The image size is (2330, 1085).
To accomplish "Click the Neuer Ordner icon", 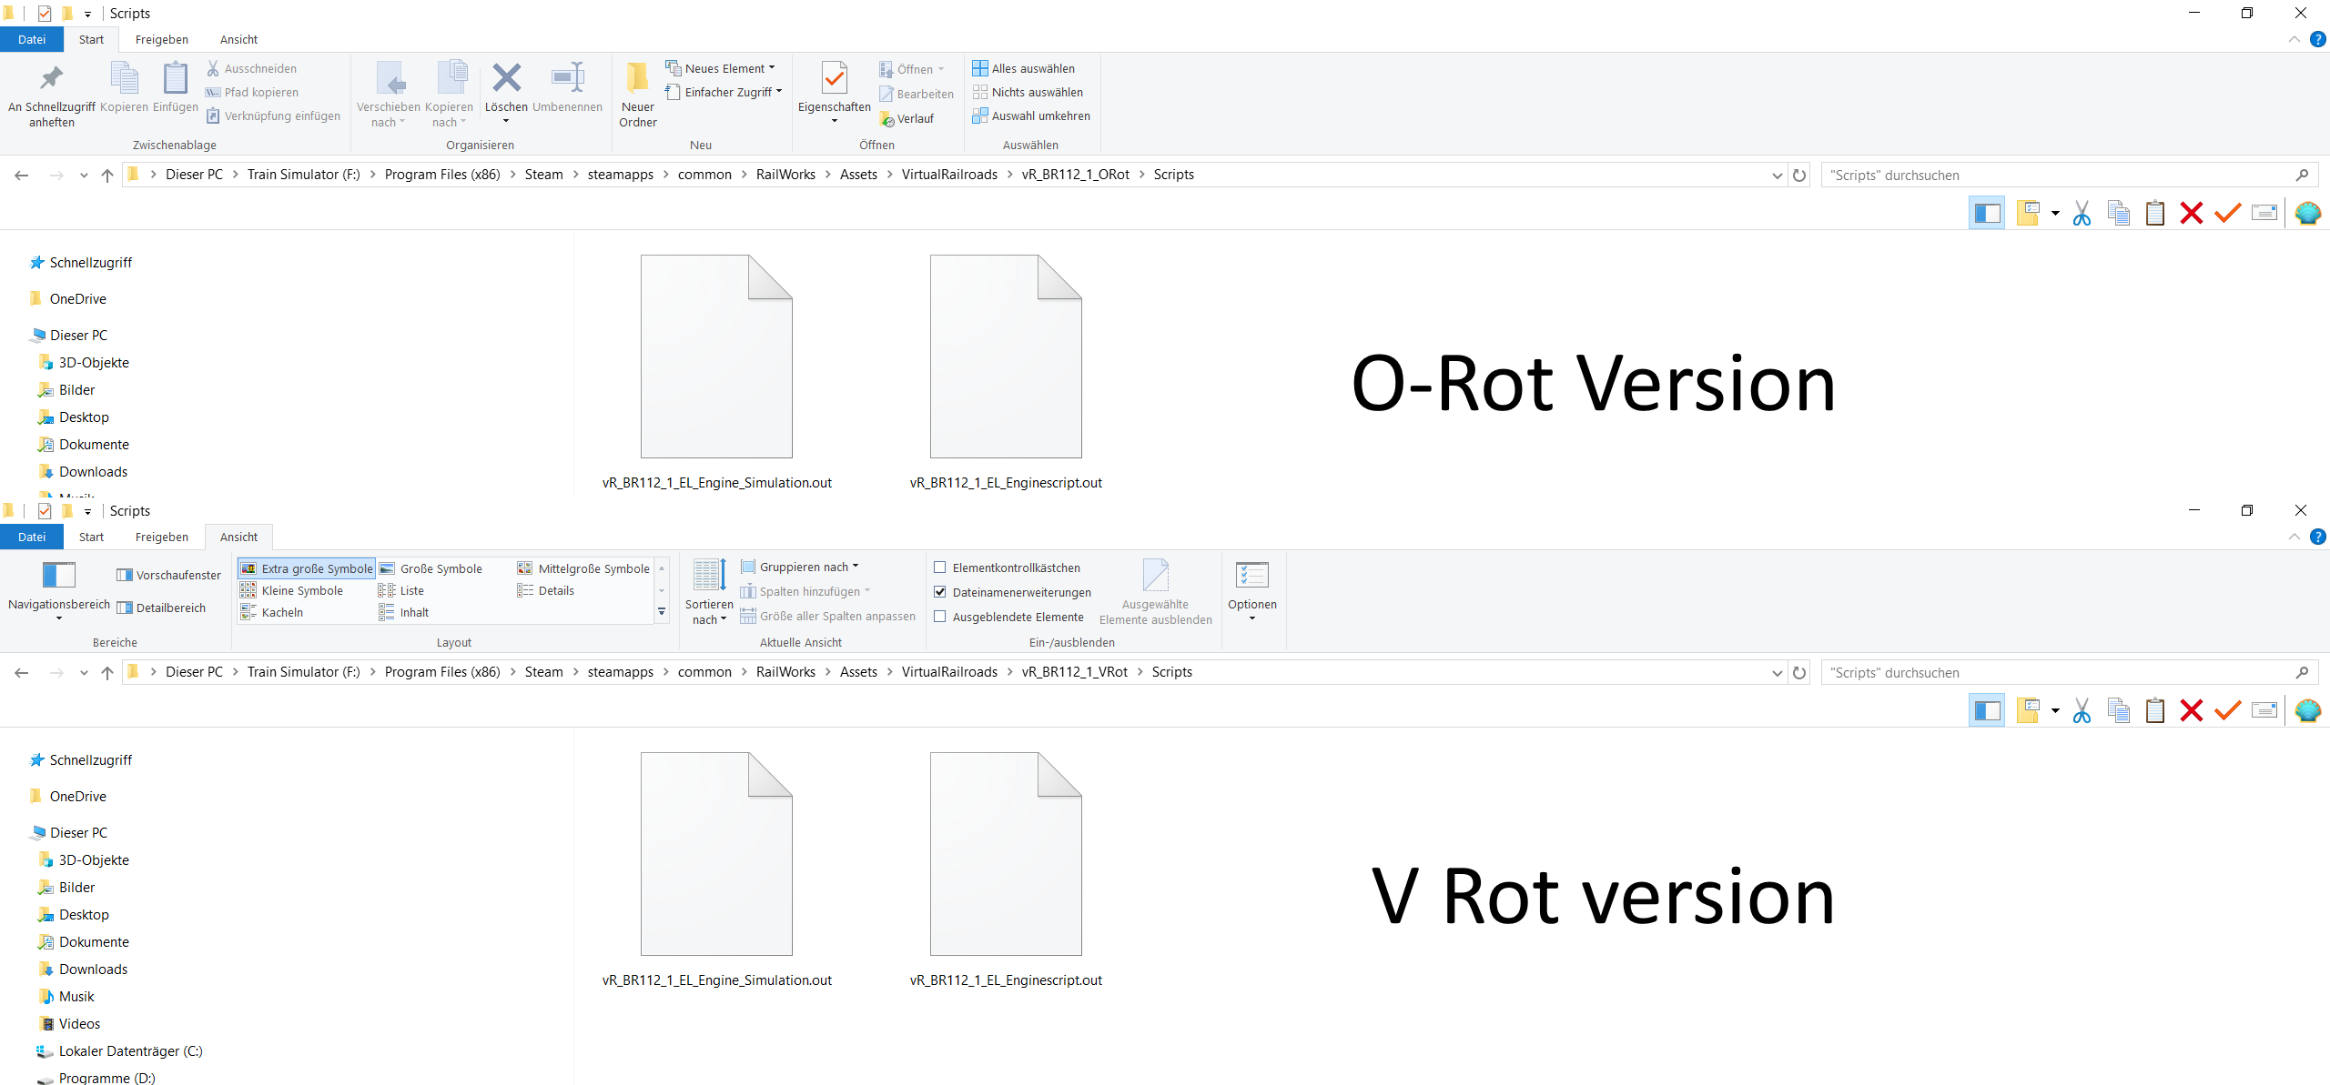I will 637,79.
